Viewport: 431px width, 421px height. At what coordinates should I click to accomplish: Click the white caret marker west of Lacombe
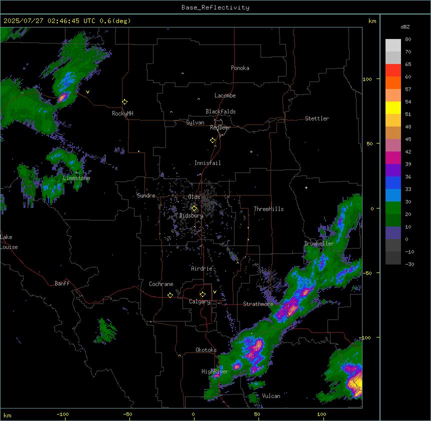tap(198, 99)
